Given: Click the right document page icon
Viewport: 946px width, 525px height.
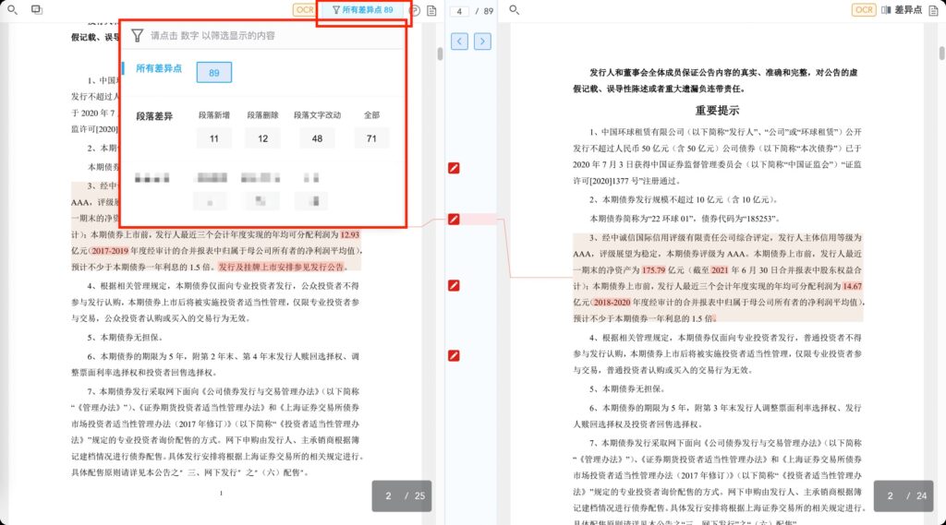Looking at the screenshot, I should pyautogui.click(x=936, y=10).
